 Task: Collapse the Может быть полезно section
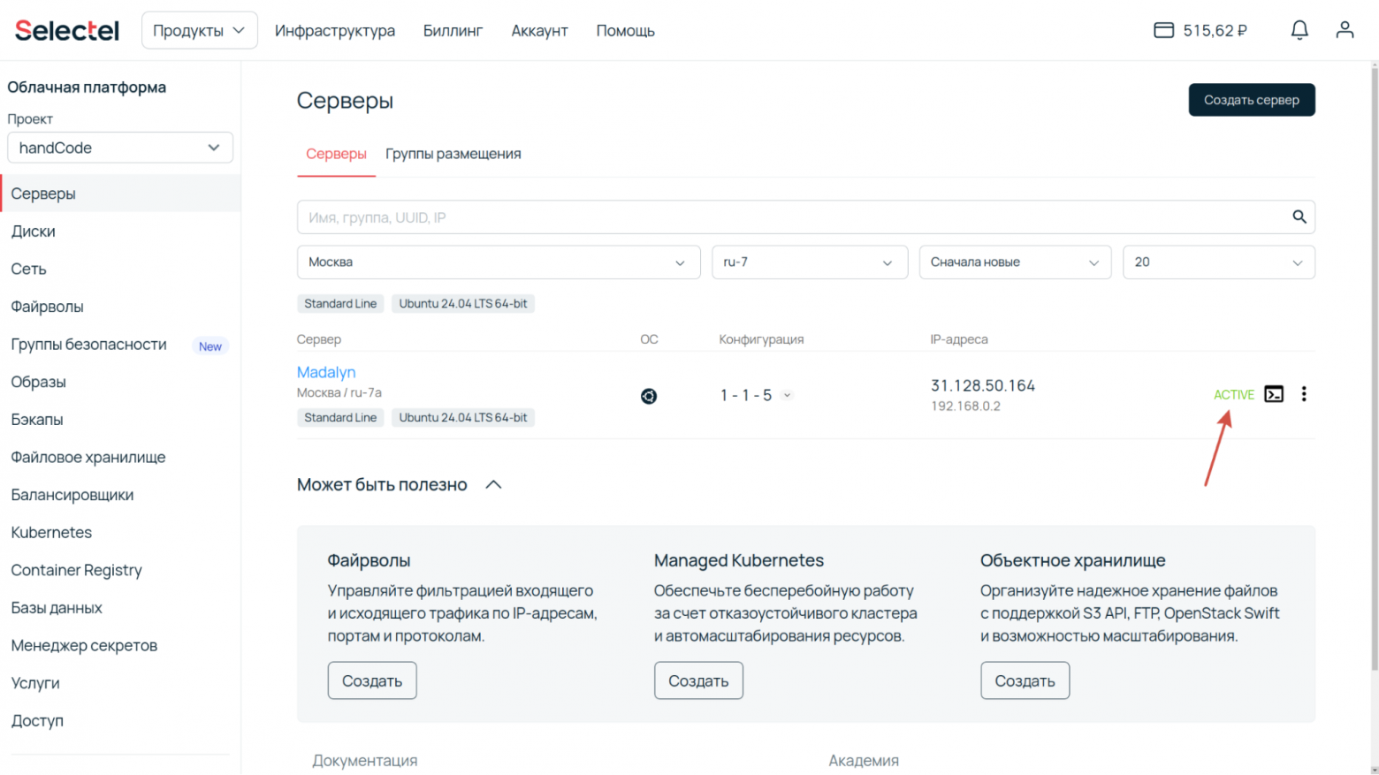[493, 484]
